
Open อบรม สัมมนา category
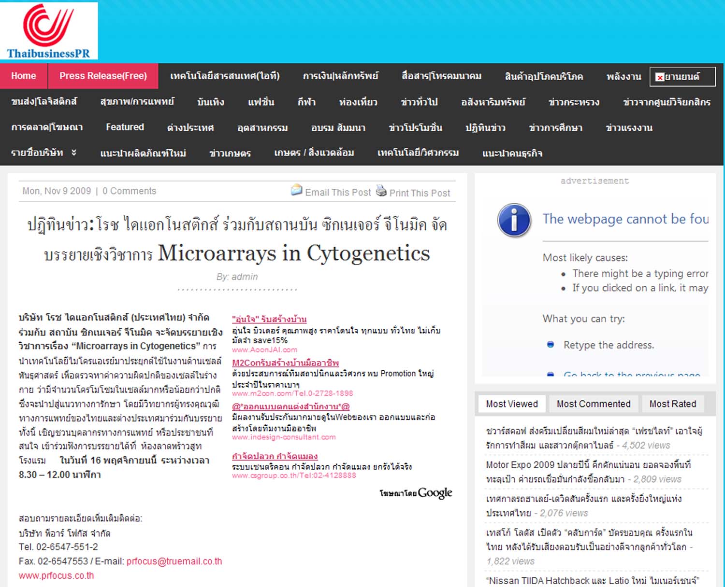tap(338, 128)
